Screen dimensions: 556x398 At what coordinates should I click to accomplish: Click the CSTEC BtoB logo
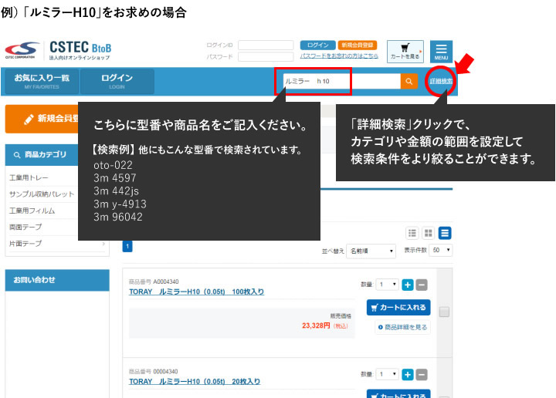[x=58, y=51]
